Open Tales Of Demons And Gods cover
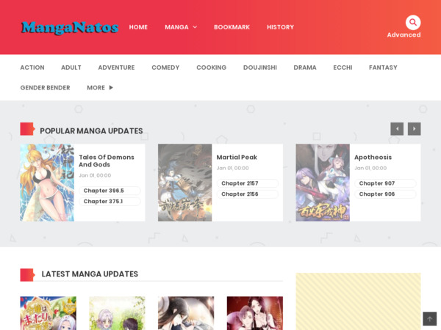 [47, 183]
